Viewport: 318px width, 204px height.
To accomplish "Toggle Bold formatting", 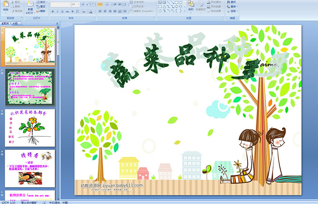I will 53,11.
